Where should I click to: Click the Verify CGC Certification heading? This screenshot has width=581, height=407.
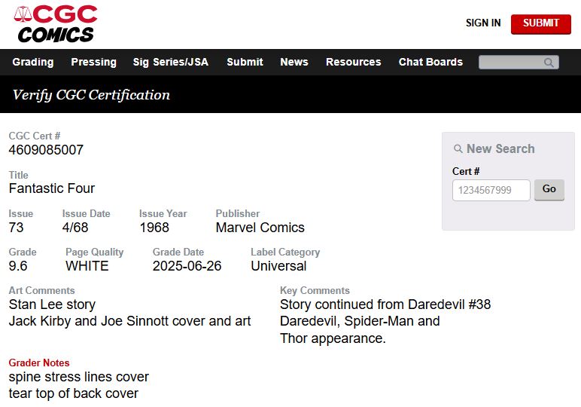(91, 95)
